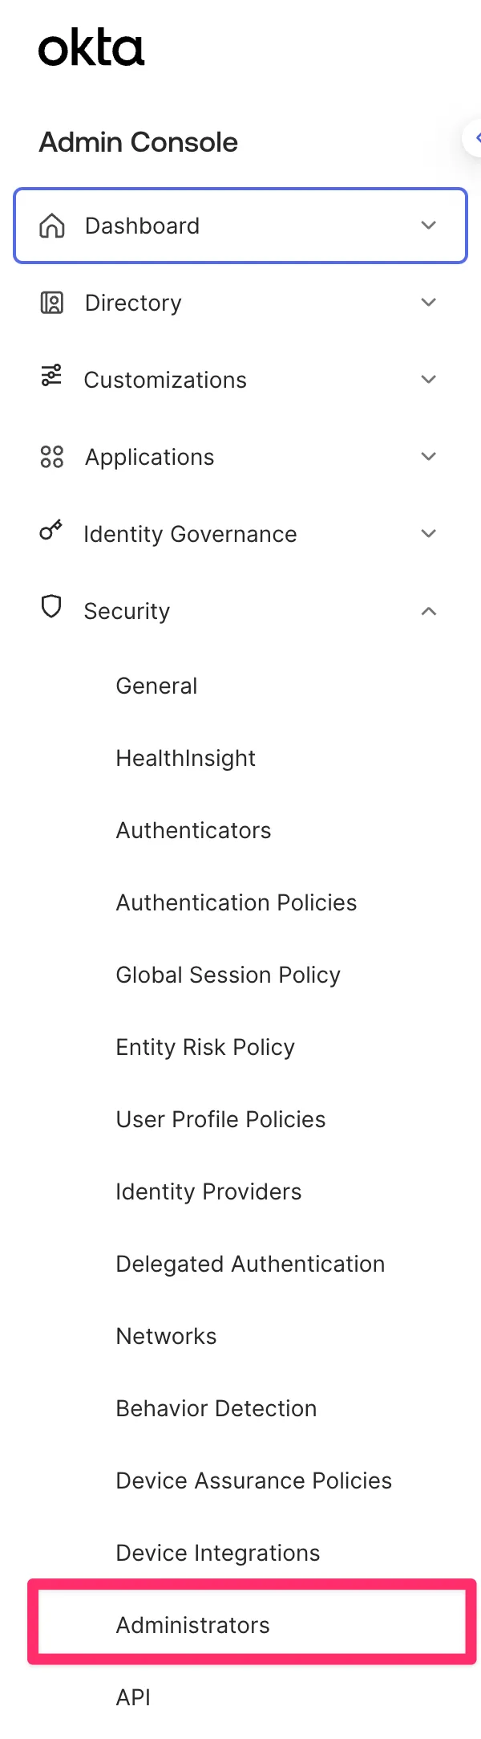The height and width of the screenshot is (1739, 481).
Task: Collapse the Security section chevron
Action: 429,611
